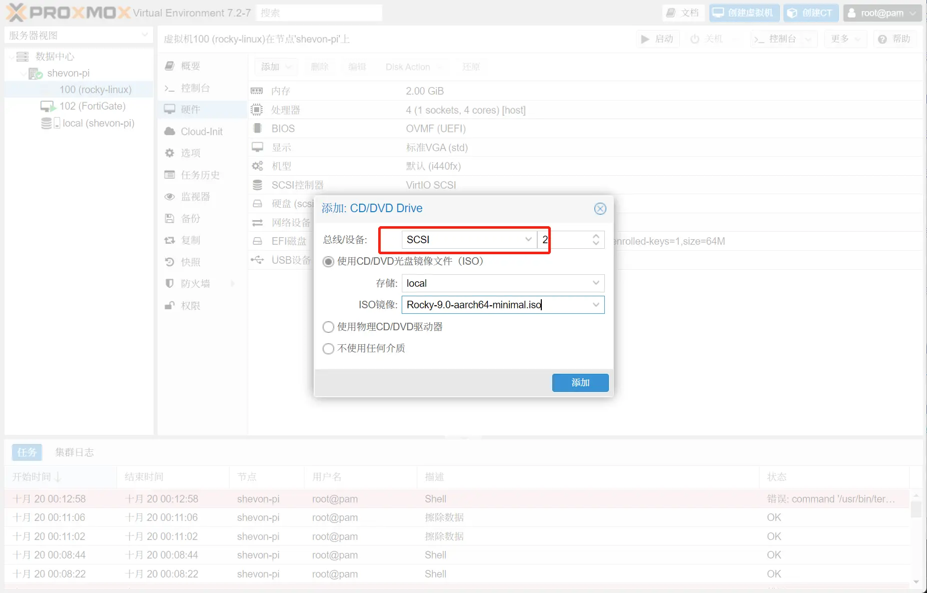The image size is (927, 593).
Task: Click the Monitor eye icon in sidebar
Action: (170, 197)
